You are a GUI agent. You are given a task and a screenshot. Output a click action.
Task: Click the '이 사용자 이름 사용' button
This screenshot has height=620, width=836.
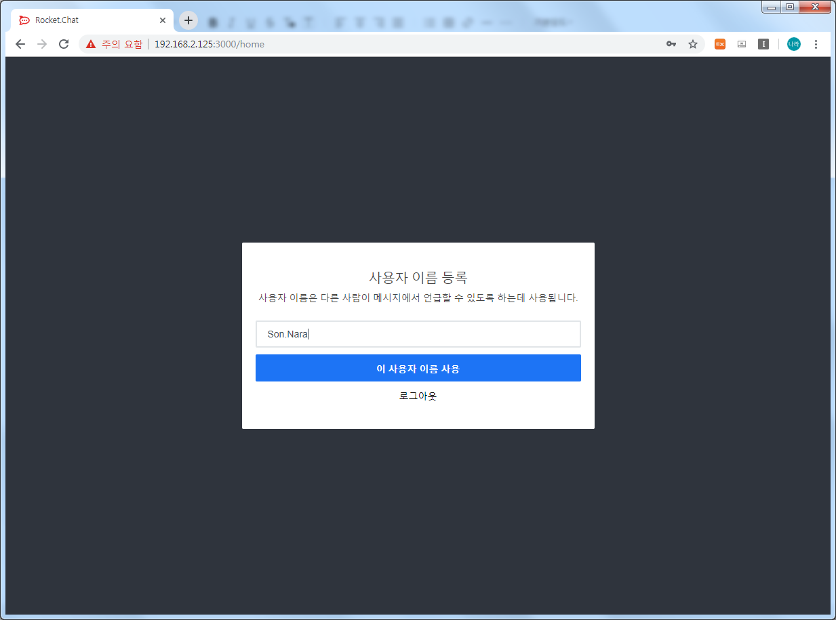click(418, 368)
